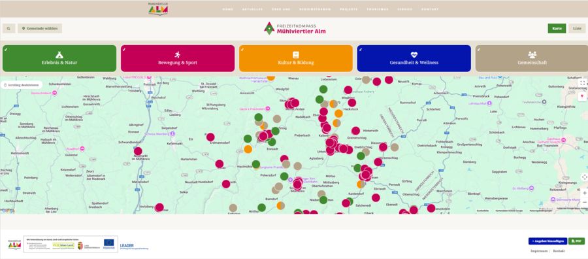Click the LEADER logo in footer
Image resolution: width=588 pixels, height=259 pixels.
click(x=134, y=246)
